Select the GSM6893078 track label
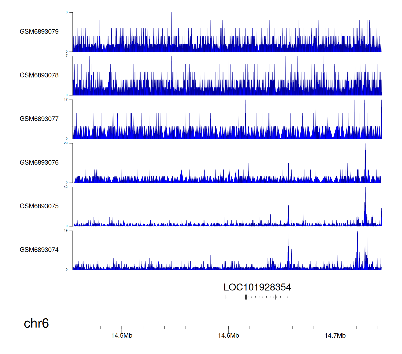The image size is (402, 354). (x=39, y=75)
